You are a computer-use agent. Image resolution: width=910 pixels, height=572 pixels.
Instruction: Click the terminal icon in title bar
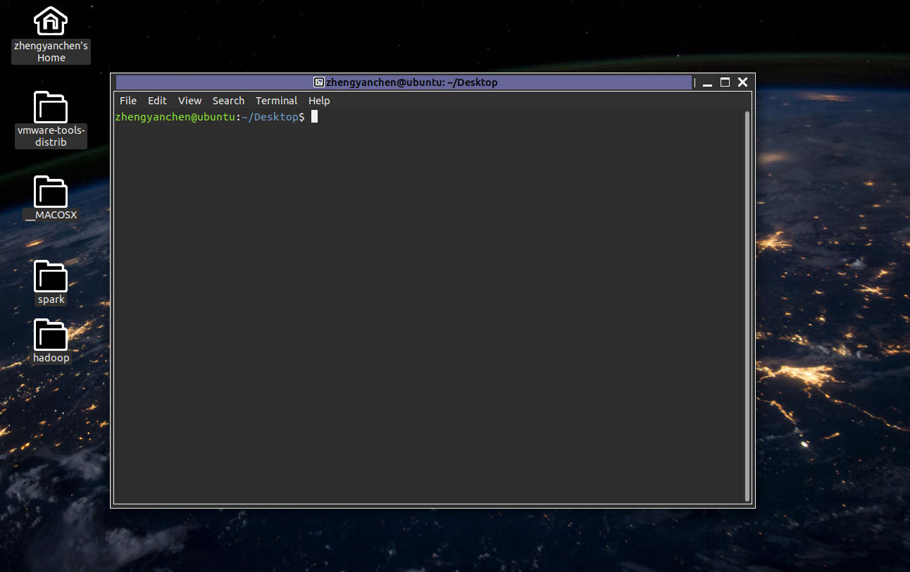(319, 82)
